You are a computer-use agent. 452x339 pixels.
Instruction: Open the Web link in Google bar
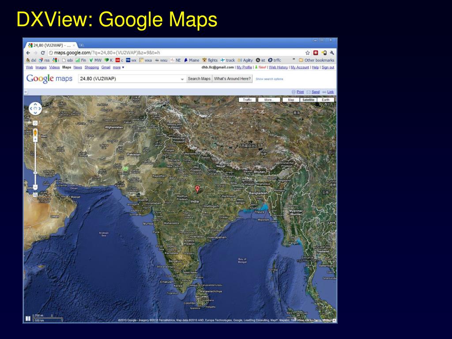[x=30, y=68]
